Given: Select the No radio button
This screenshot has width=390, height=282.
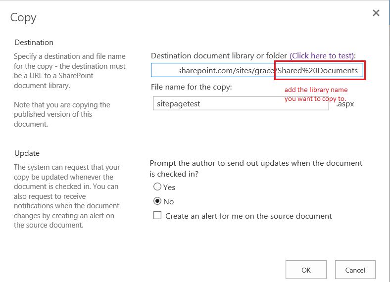Looking at the screenshot, I should 157,201.
